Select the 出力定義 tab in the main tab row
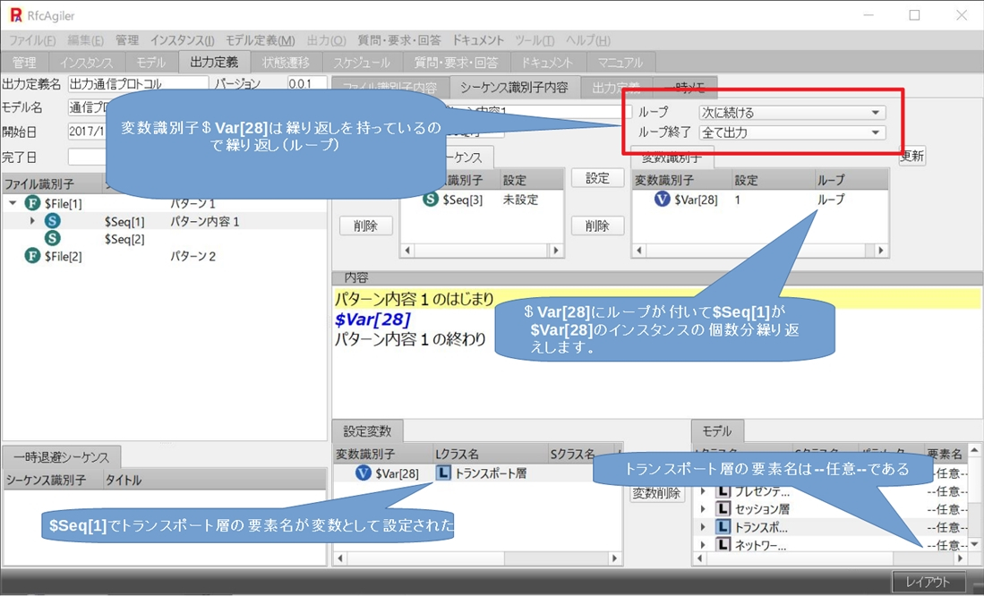 pyautogui.click(x=214, y=63)
